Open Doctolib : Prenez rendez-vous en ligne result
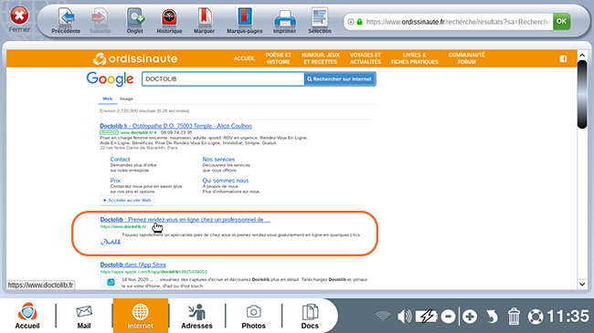The height and width of the screenshot is (333, 594). tap(185, 220)
